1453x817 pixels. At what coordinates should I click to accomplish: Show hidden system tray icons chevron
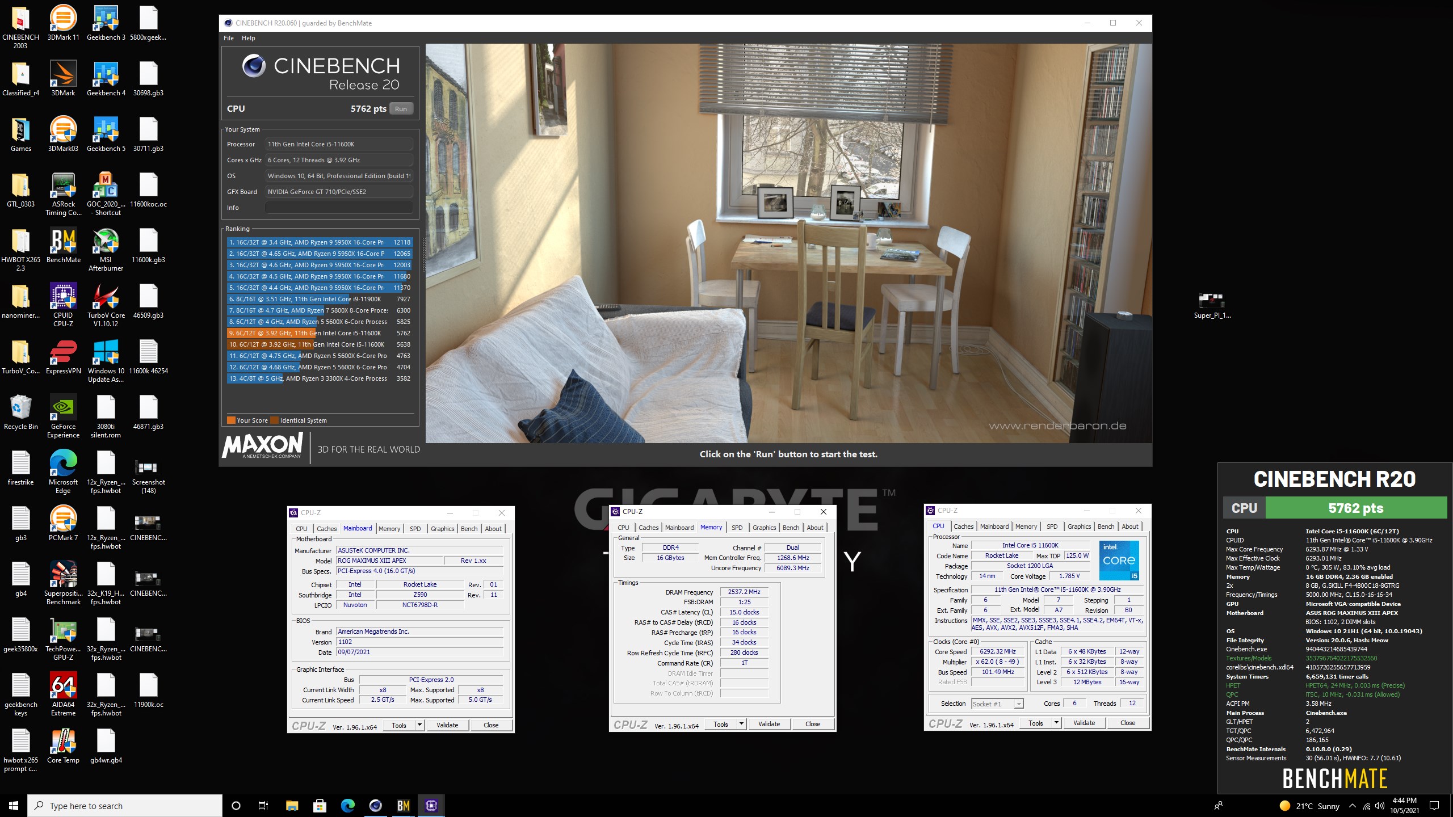pos(1352,806)
